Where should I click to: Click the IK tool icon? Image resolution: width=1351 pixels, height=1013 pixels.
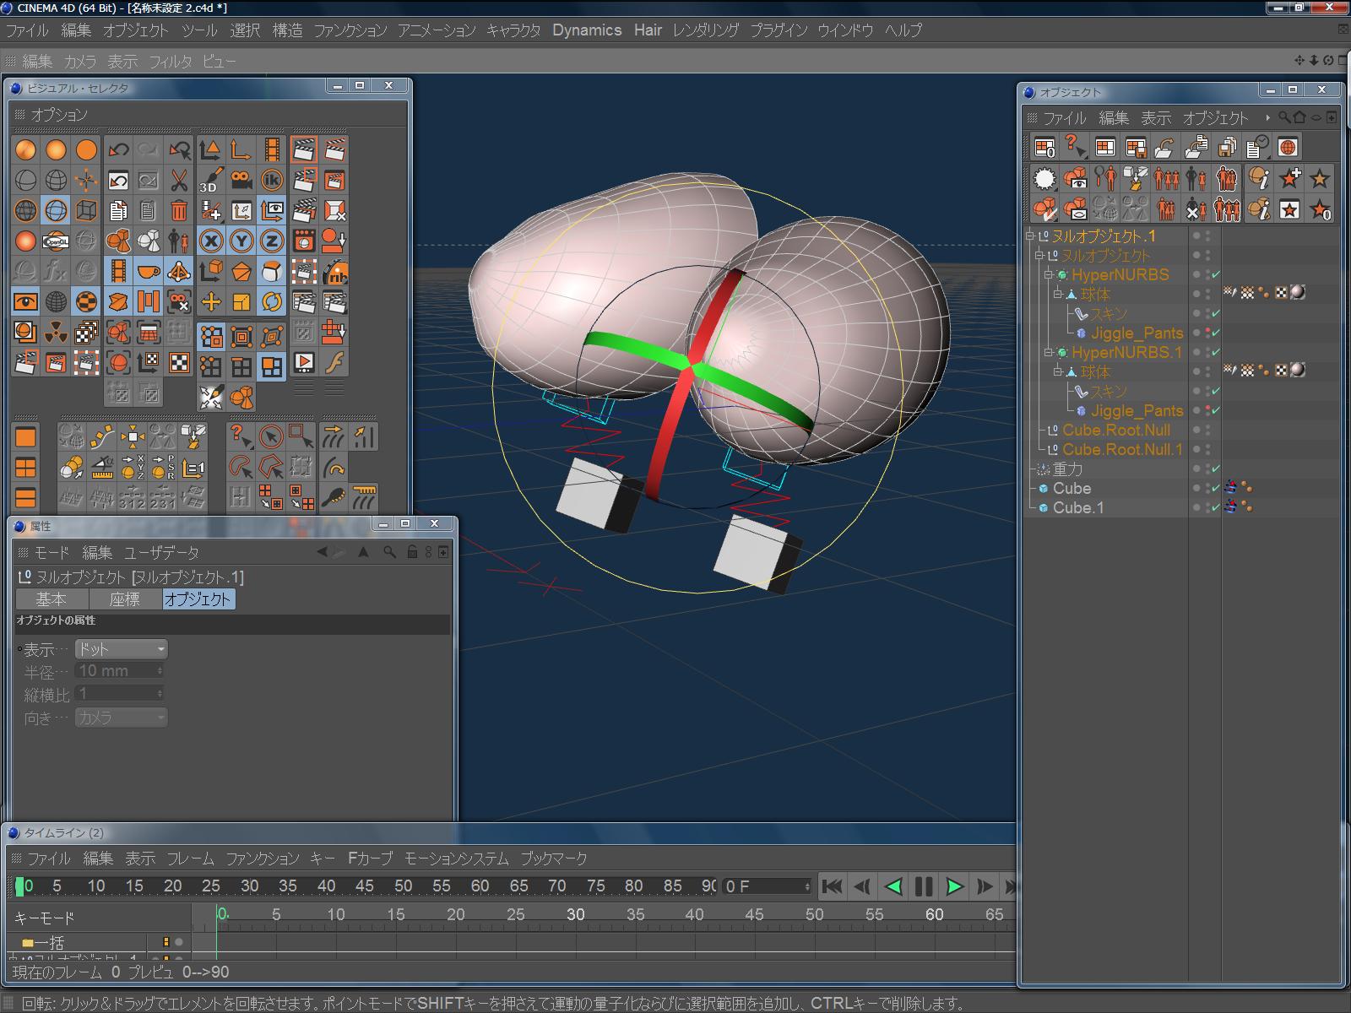[x=272, y=181]
